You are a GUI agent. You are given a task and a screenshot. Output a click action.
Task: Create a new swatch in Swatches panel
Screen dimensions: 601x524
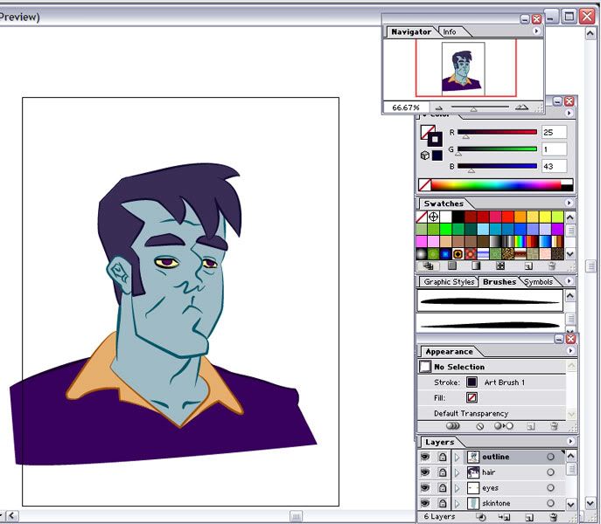pyautogui.click(x=528, y=266)
